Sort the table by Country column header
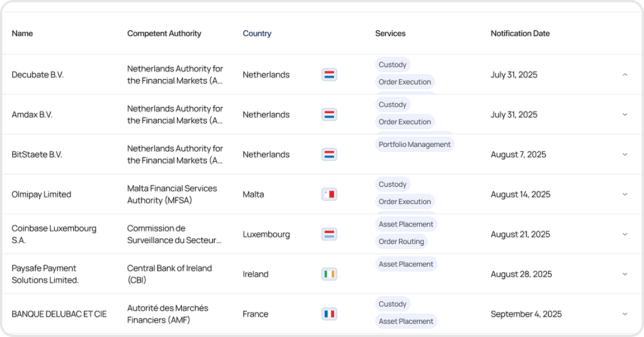 point(257,33)
